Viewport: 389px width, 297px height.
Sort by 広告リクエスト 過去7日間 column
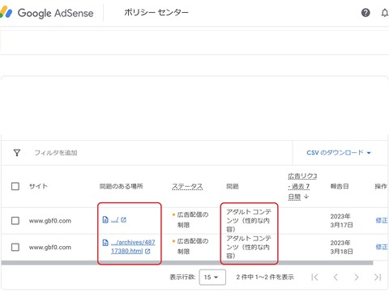(x=302, y=186)
